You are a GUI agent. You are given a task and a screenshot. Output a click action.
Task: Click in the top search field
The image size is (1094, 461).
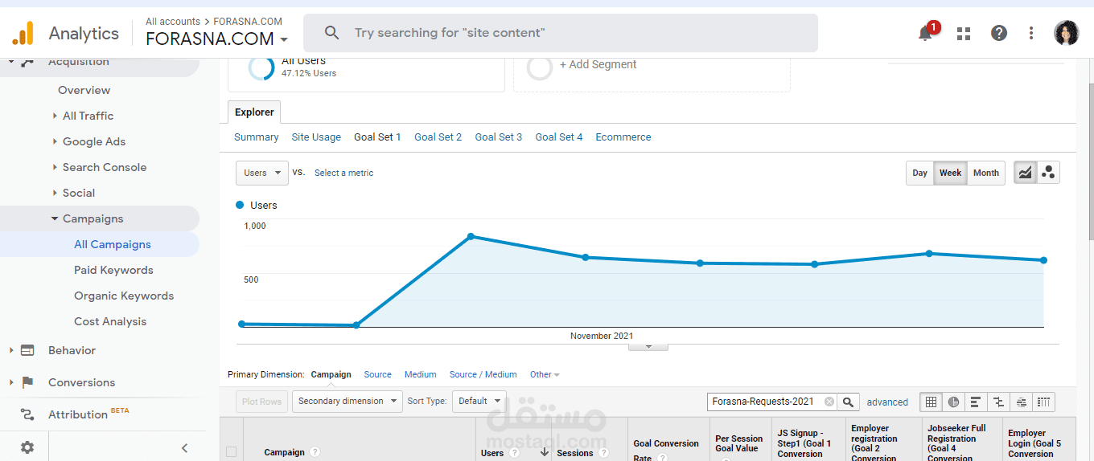point(561,33)
